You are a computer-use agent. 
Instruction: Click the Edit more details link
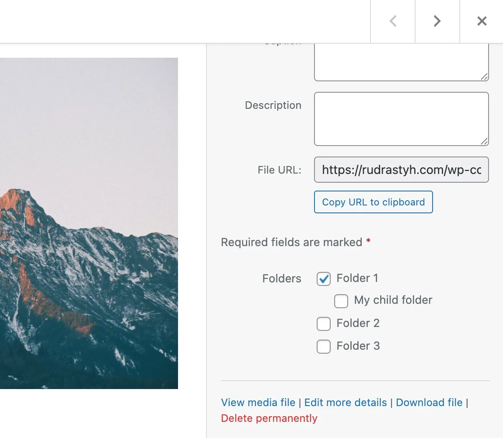tap(346, 403)
